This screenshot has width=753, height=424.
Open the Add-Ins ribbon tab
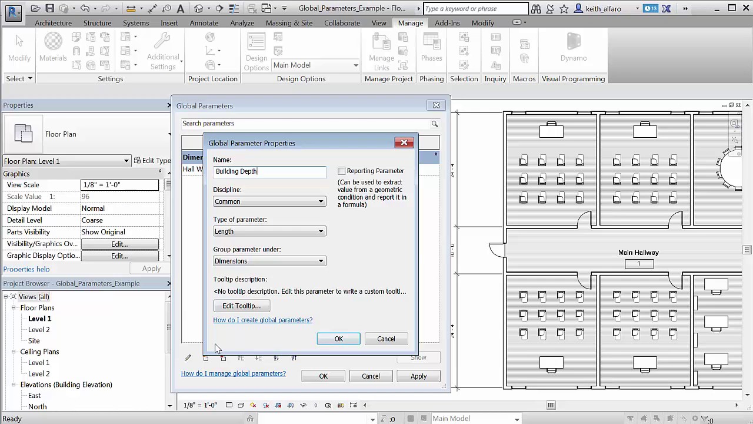pyautogui.click(x=447, y=23)
